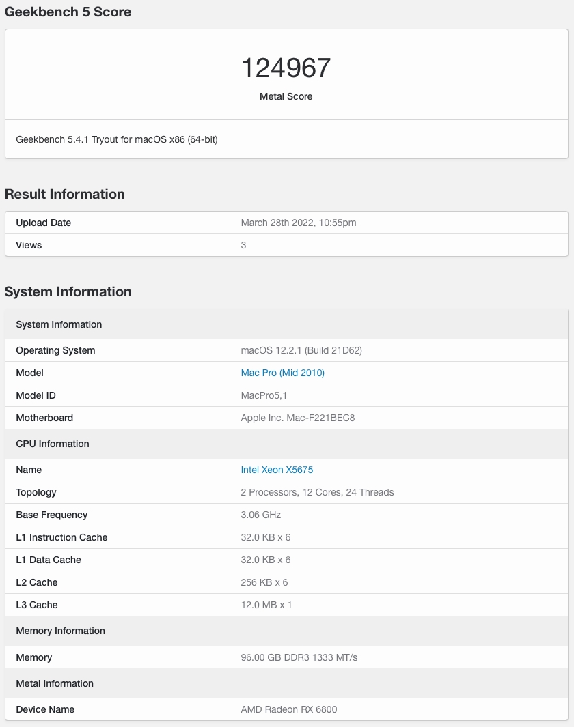Click the macOS 12.2.1 (Build 21D62) value

(301, 350)
